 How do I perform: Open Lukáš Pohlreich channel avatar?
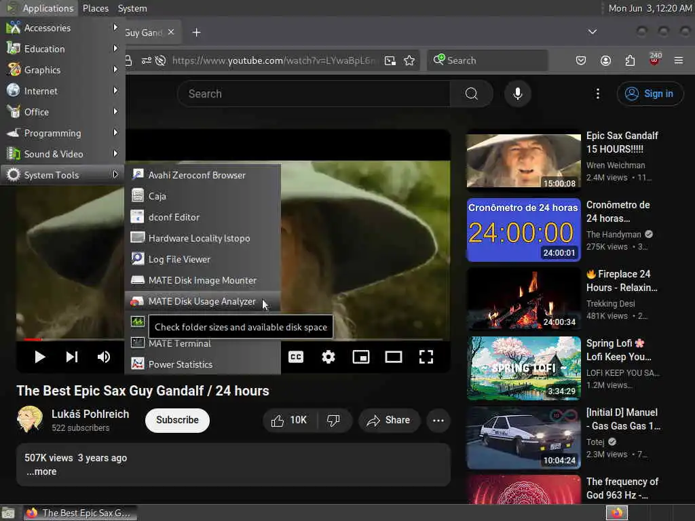coord(30,419)
